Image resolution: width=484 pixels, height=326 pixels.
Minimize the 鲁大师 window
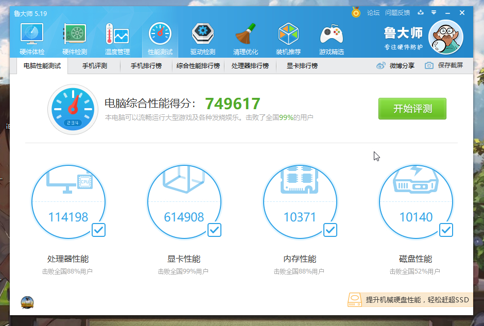[x=447, y=13]
